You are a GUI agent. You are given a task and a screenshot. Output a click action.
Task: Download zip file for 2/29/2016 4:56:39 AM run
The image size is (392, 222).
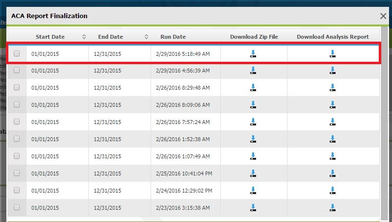(253, 71)
